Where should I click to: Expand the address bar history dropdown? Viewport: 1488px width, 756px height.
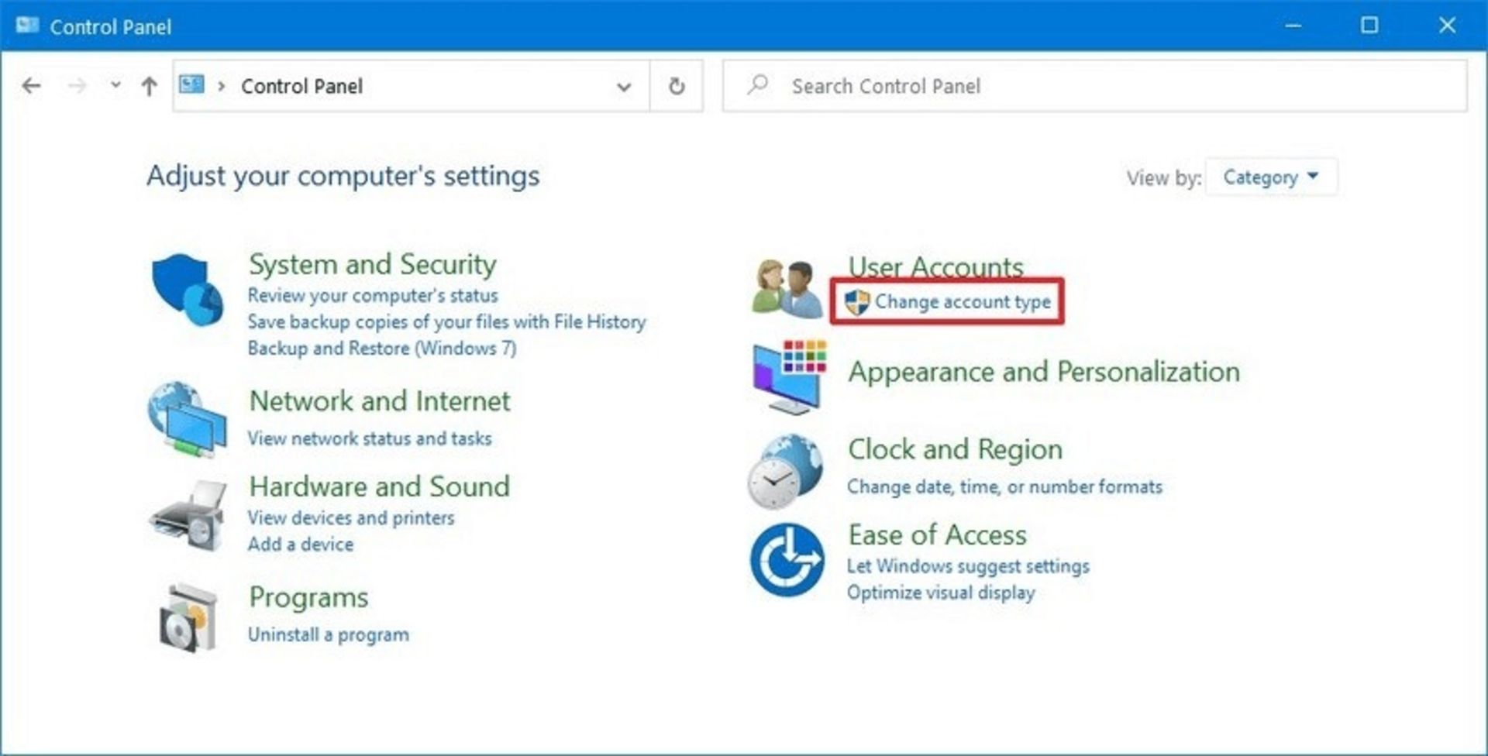(624, 87)
